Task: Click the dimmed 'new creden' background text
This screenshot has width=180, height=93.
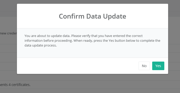Action: [9, 33]
